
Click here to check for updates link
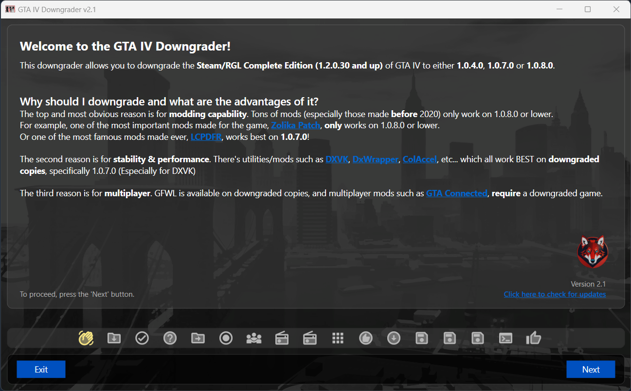[x=555, y=294]
